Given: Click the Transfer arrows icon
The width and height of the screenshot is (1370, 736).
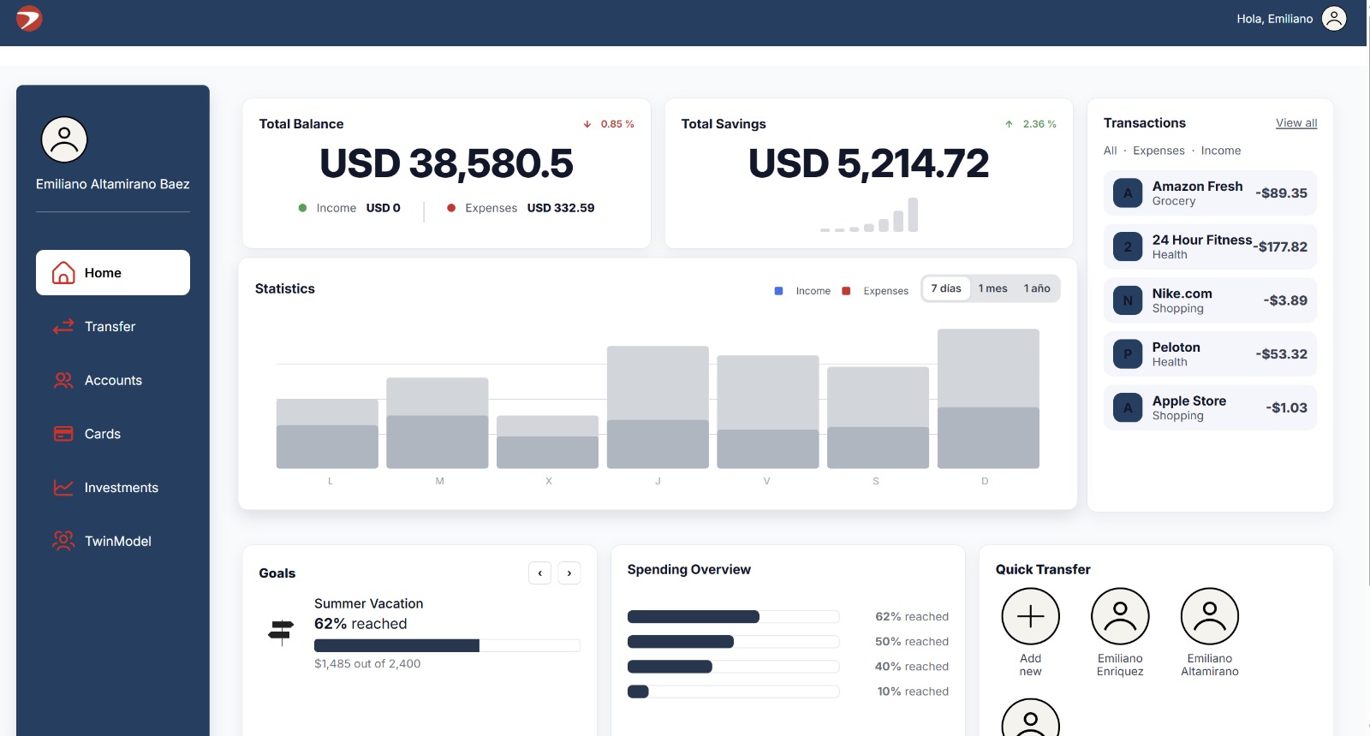Looking at the screenshot, I should [63, 326].
